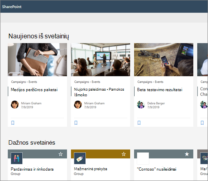Image resolution: width=208 pixels, height=181 pixels.
Task: Open Campaigns - Events link on first card
Action: pyautogui.click(x=24, y=82)
